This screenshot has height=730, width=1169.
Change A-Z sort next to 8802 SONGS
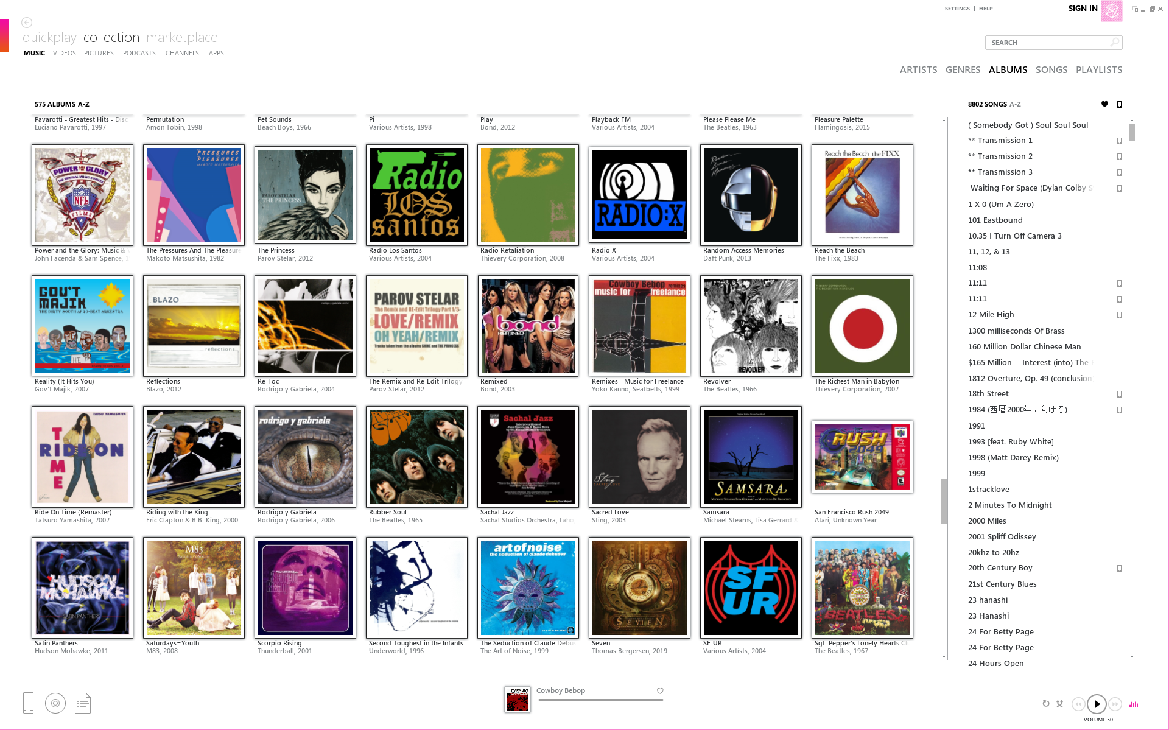[x=1015, y=104]
